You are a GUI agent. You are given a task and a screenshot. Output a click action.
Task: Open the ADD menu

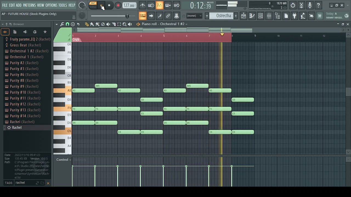click(19, 5)
